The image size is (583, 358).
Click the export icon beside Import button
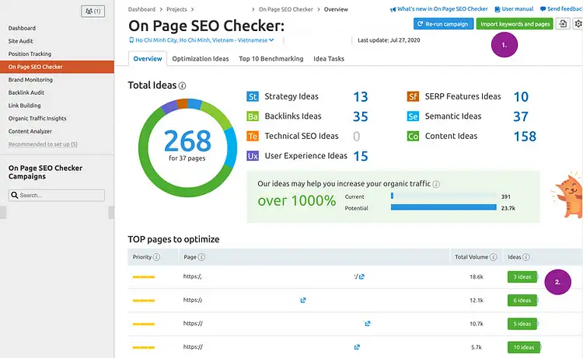pos(563,24)
